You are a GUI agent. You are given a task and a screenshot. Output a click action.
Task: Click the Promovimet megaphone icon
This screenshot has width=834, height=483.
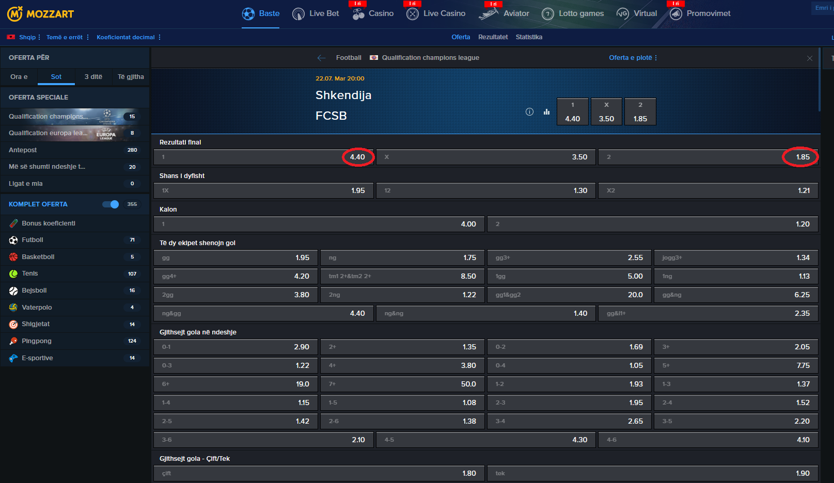coord(676,14)
